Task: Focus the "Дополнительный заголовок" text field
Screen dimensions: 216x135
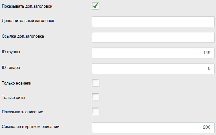Action: point(153,22)
